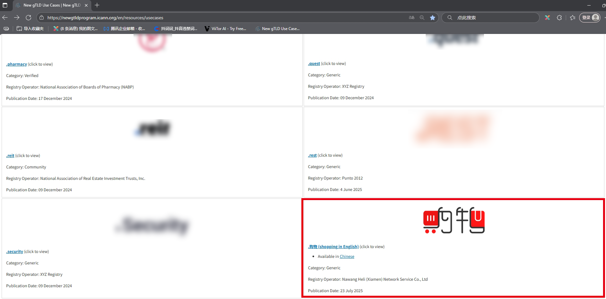Viewport: 606px width, 299px height.
Task: Click the colorful X extension icon in toolbar
Action: [x=547, y=18]
